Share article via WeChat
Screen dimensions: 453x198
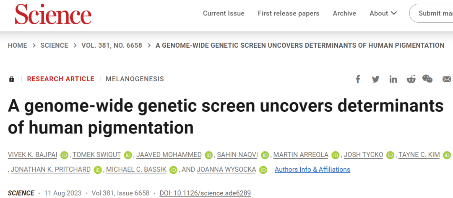pos(427,79)
